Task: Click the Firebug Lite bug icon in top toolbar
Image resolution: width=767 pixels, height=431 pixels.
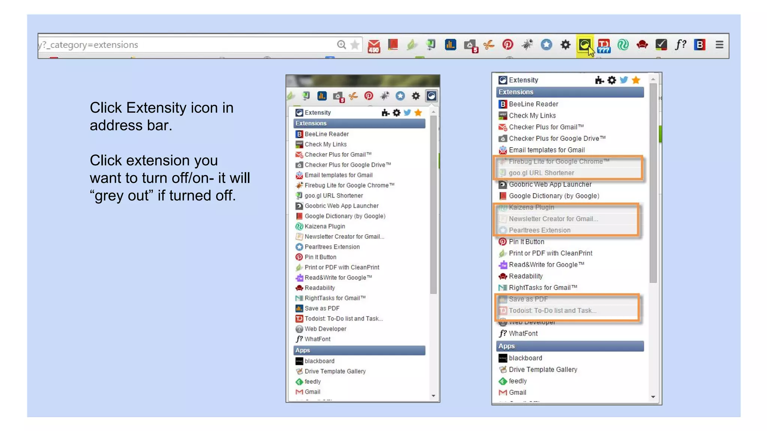Action: [x=527, y=45]
